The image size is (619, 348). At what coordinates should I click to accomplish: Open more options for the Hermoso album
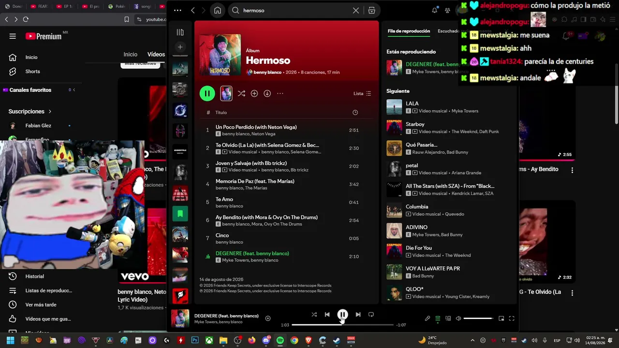[x=280, y=93]
